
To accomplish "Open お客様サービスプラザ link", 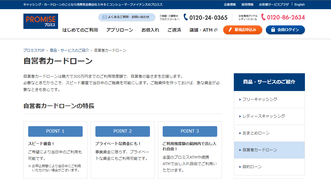I will click(x=274, y=4).
